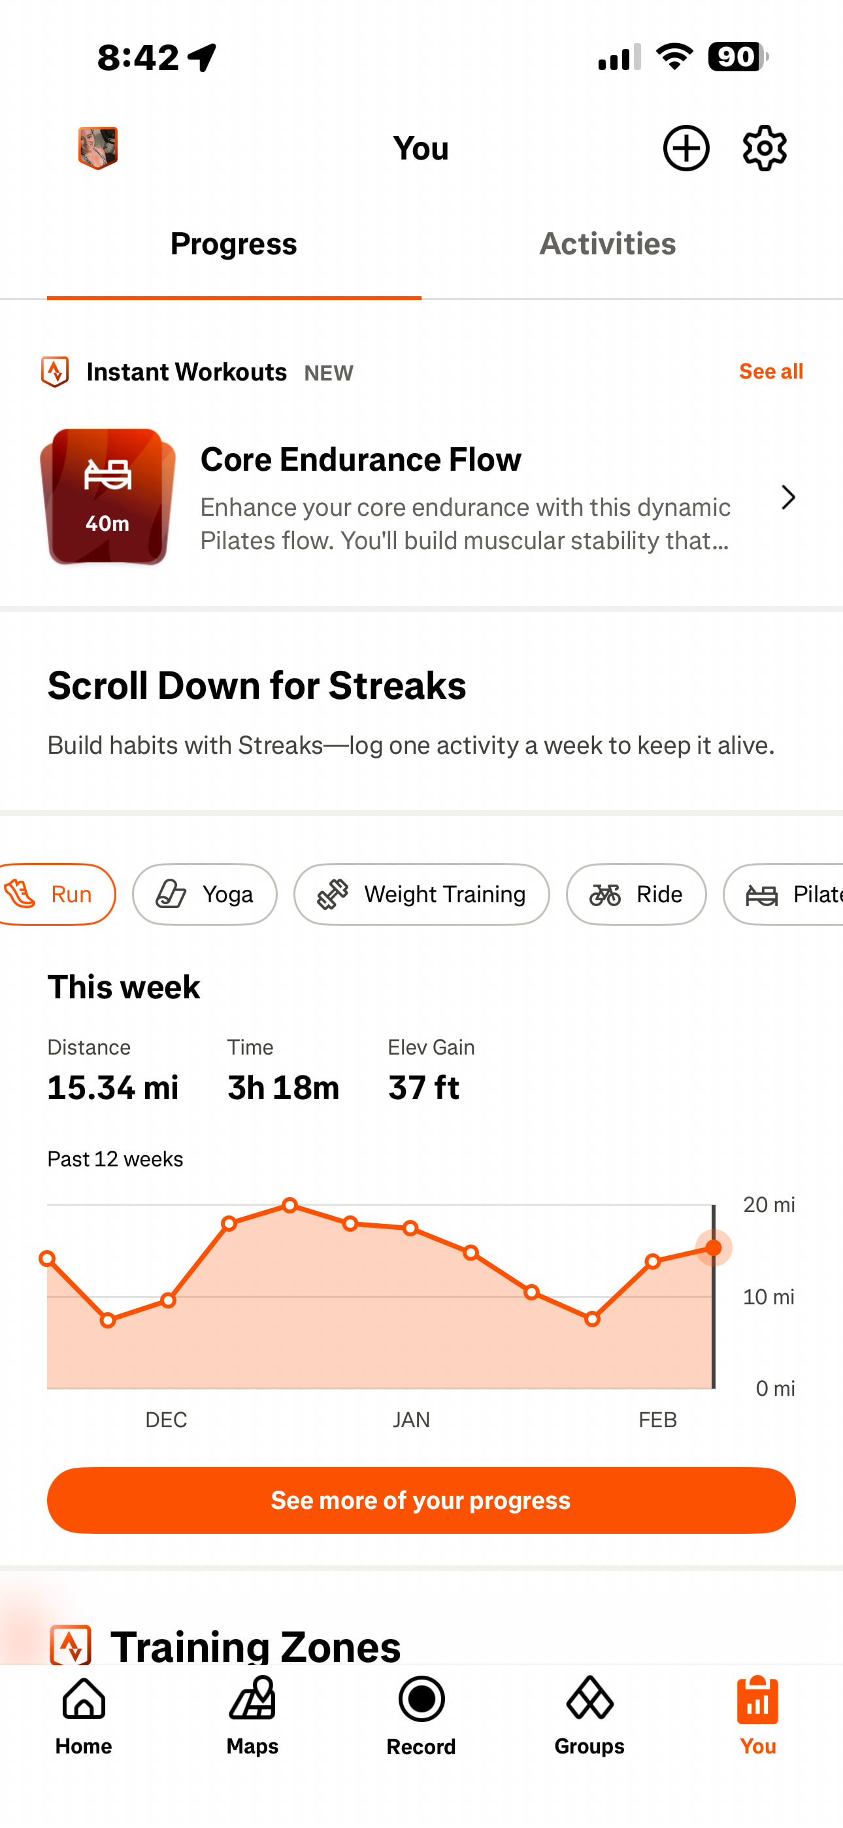
Task: Switch to the Activities tab
Action: [607, 244]
